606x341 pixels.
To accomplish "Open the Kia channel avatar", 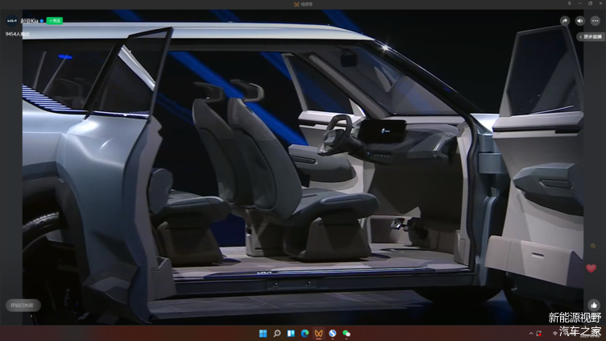I will (x=11, y=21).
